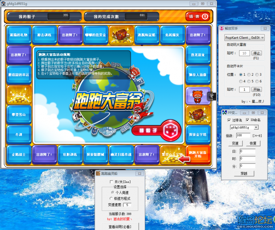Viewport: 275px width, 230px height.
Task: Click the 危机爆发 tile
Action: pos(172,35)
